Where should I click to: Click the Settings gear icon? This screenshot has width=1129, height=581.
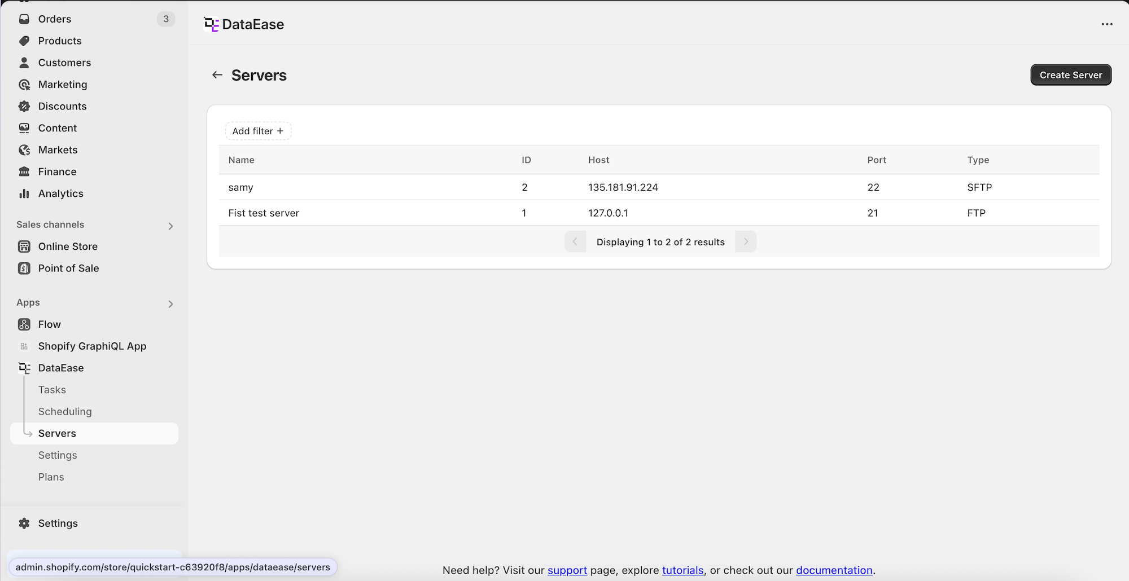24,523
